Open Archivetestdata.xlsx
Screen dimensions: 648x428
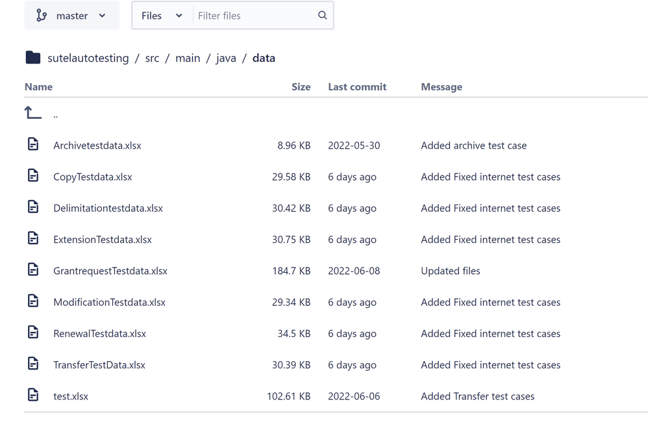click(97, 145)
